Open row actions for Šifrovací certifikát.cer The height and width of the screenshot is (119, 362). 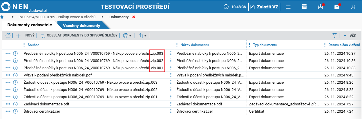tap(8, 111)
